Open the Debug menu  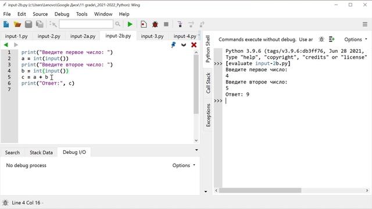[x=62, y=14]
